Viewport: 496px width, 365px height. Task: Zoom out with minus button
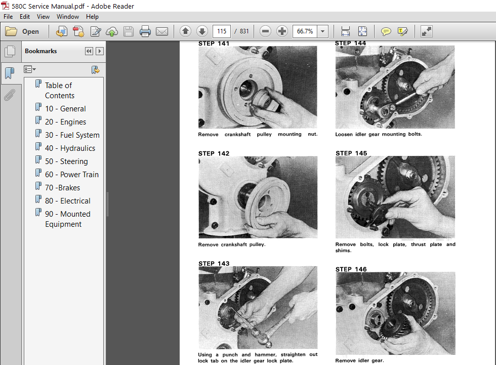(265, 31)
